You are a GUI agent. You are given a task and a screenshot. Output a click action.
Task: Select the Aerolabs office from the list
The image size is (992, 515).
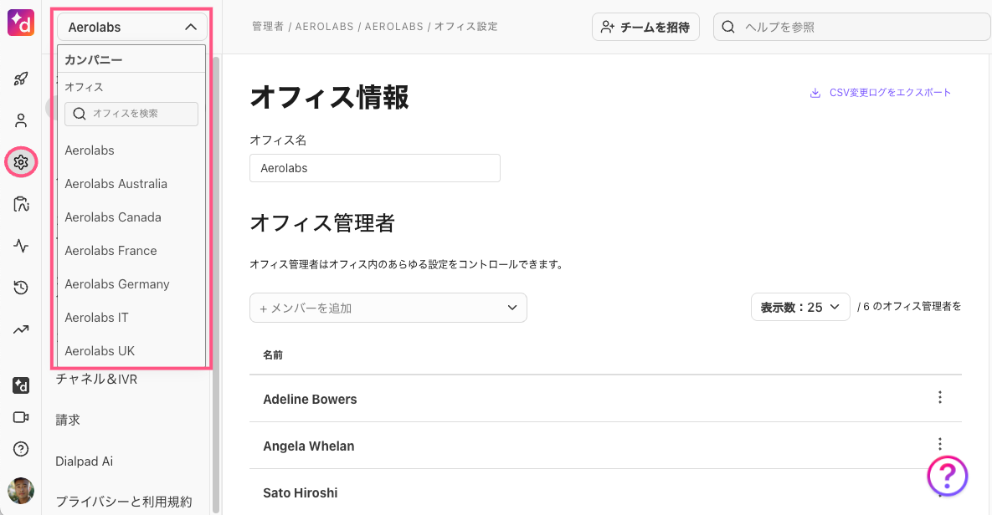(90, 150)
